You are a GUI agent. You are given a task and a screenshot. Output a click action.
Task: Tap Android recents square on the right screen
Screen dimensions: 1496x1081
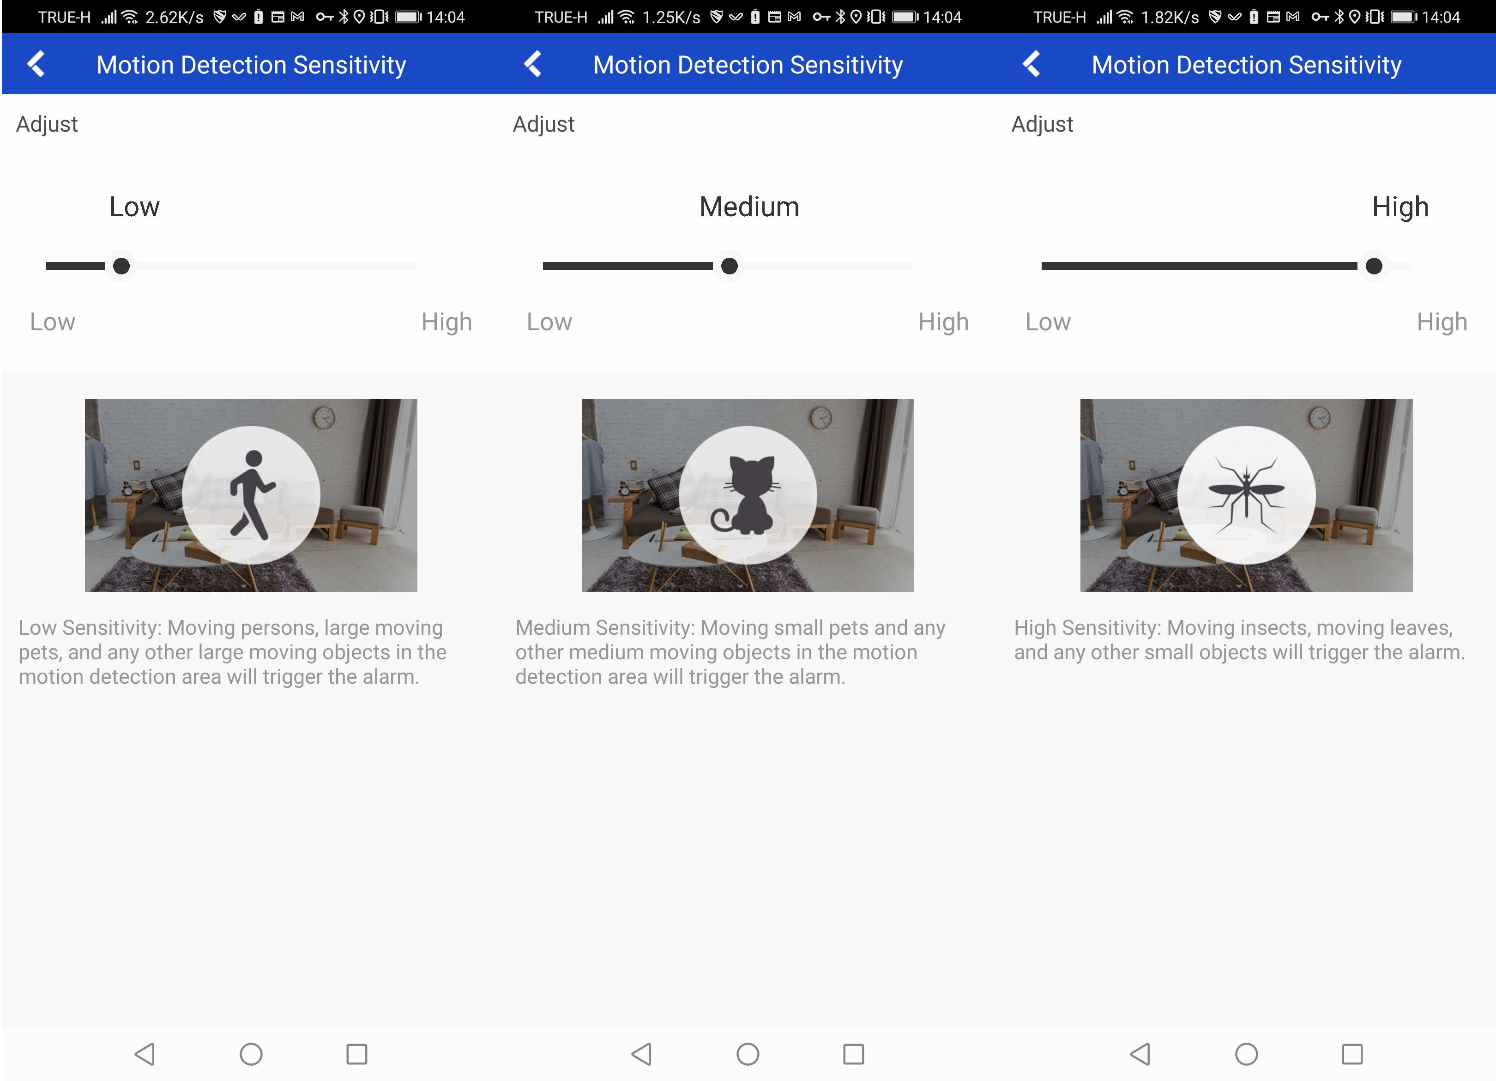coord(1352,1054)
